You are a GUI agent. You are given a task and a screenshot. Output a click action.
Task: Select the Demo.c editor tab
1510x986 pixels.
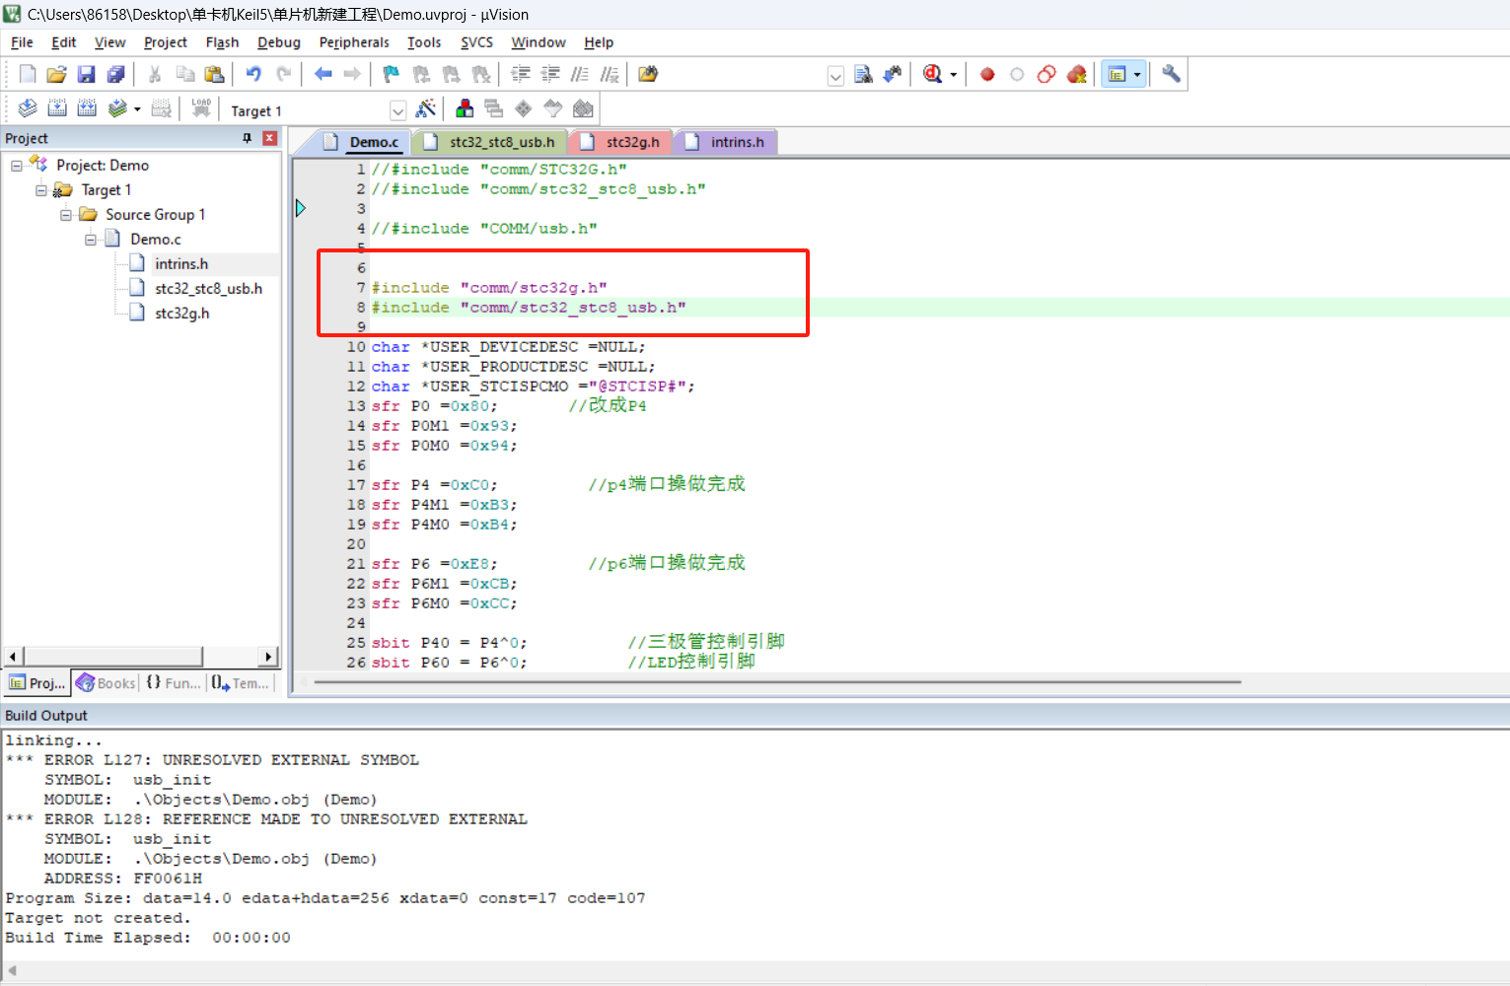click(362, 142)
